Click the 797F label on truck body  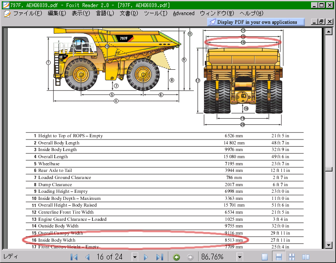[124, 39]
